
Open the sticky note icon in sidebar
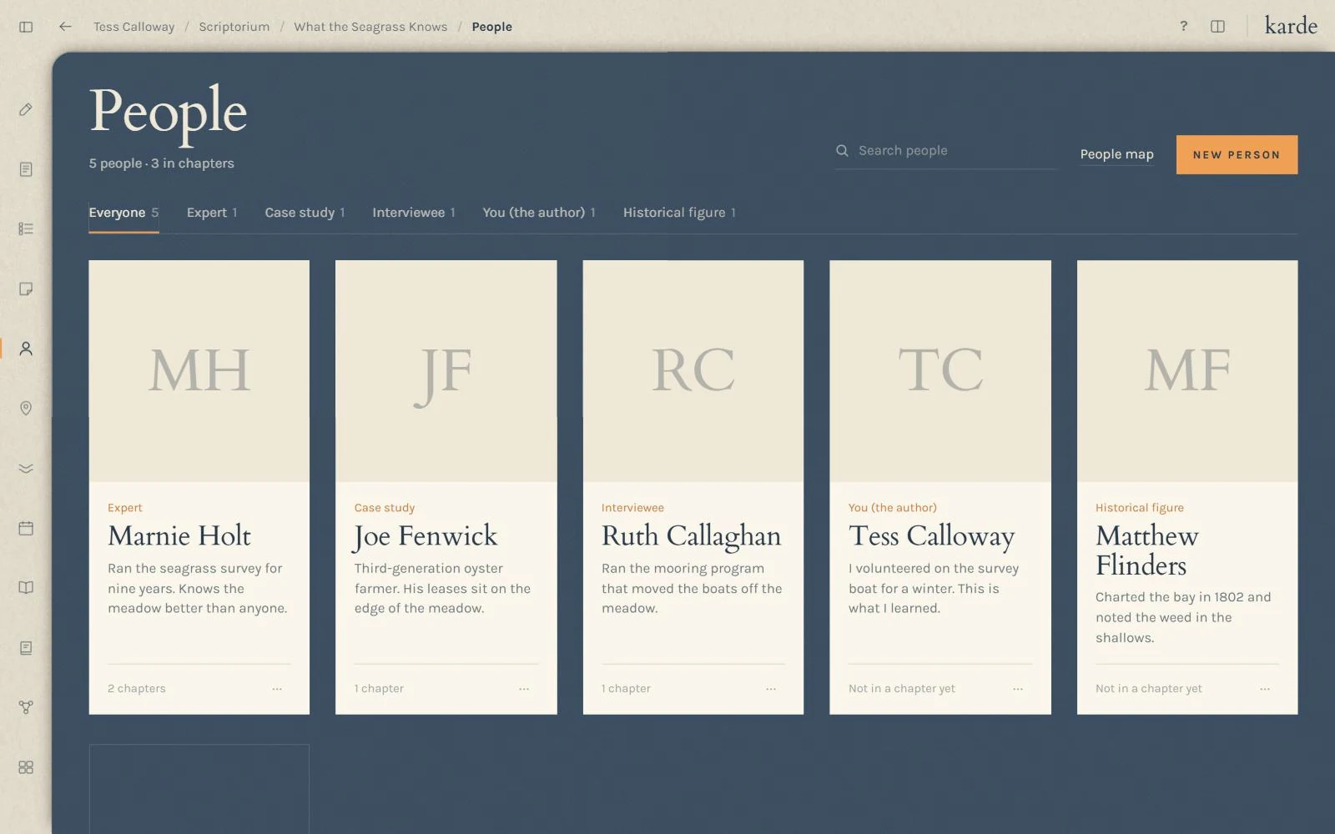click(26, 289)
